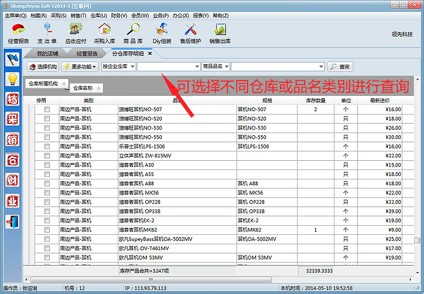Open the 财务(Y) menu

[119, 15]
